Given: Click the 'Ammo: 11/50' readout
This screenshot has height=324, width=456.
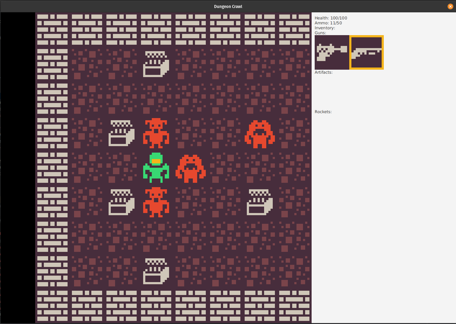Looking at the screenshot, I should click(328, 23).
